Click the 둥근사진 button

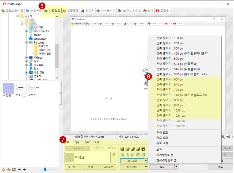coord(73,167)
